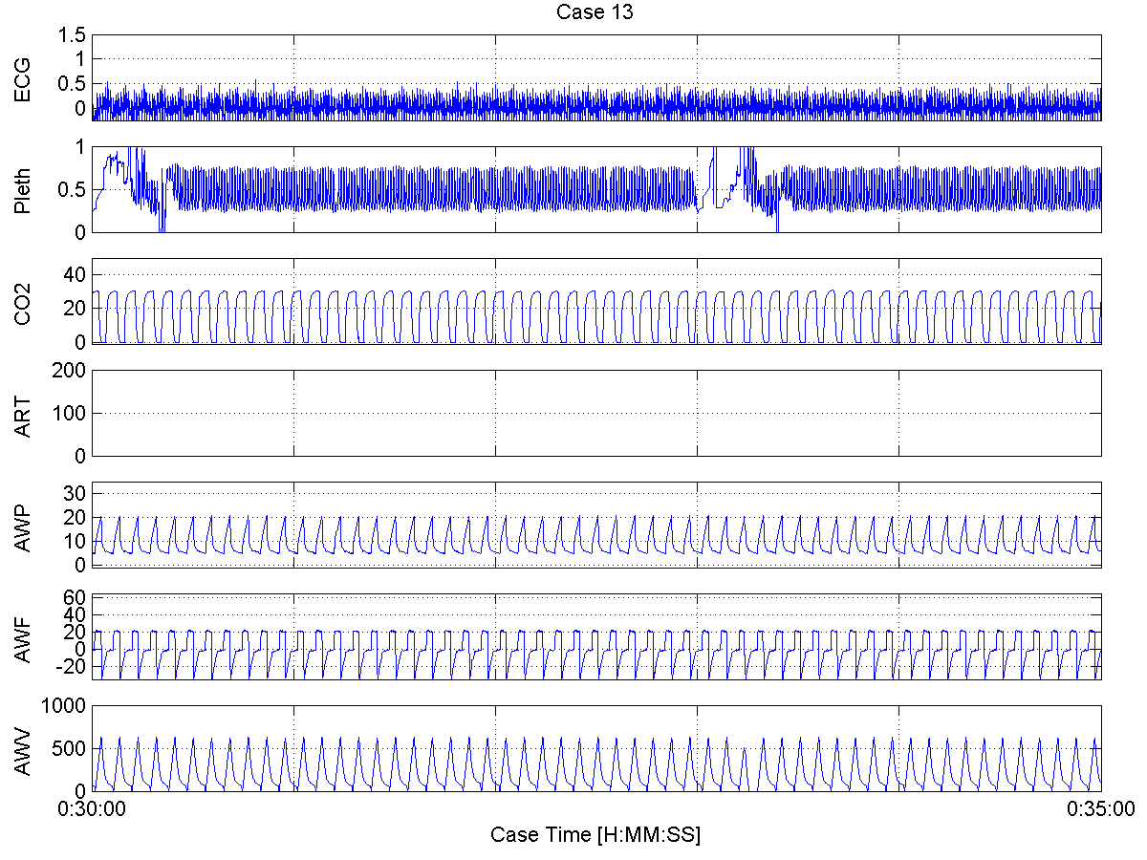
Task: Click the 0.5 tick on ECG axis
Action: click(73, 83)
